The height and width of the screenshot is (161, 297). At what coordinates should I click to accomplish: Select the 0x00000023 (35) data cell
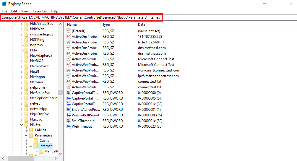coord(150,126)
